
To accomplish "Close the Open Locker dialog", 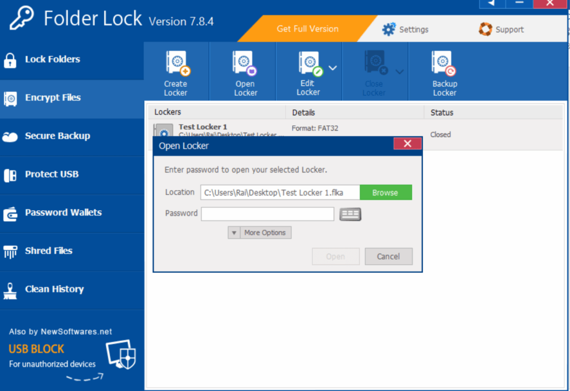I will point(407,144).
